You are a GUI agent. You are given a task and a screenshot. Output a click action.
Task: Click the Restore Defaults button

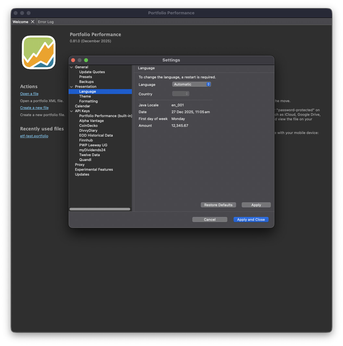[x=218, y=205]
